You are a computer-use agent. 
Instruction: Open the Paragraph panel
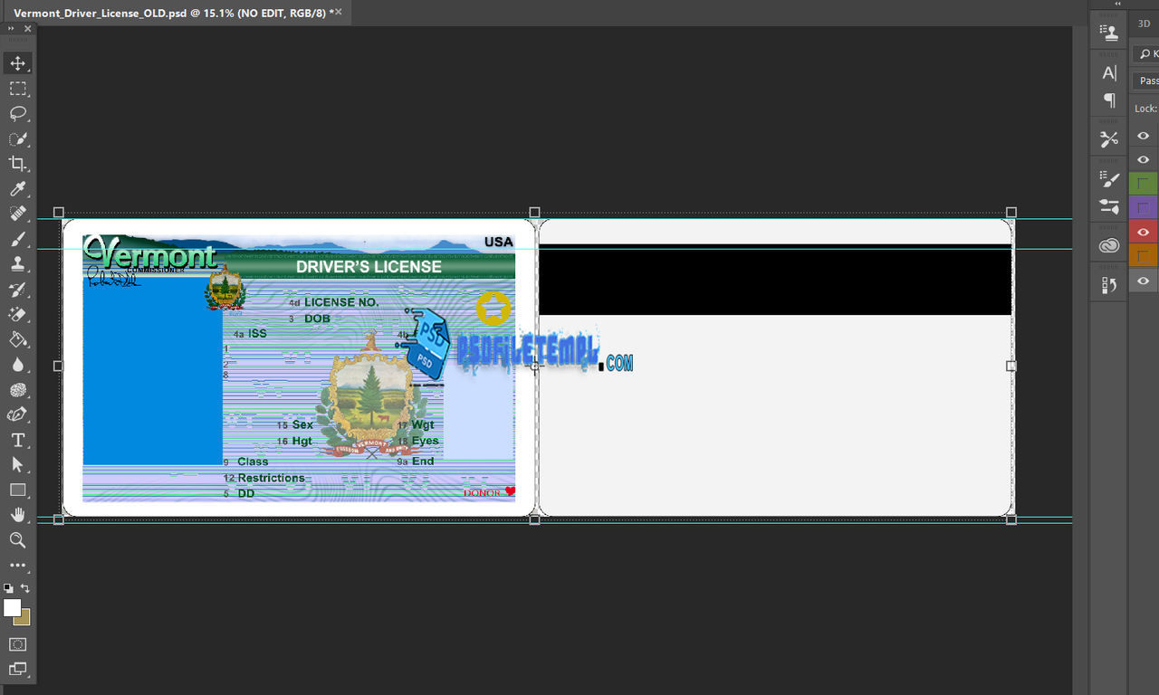click(x=1109, y=100)
